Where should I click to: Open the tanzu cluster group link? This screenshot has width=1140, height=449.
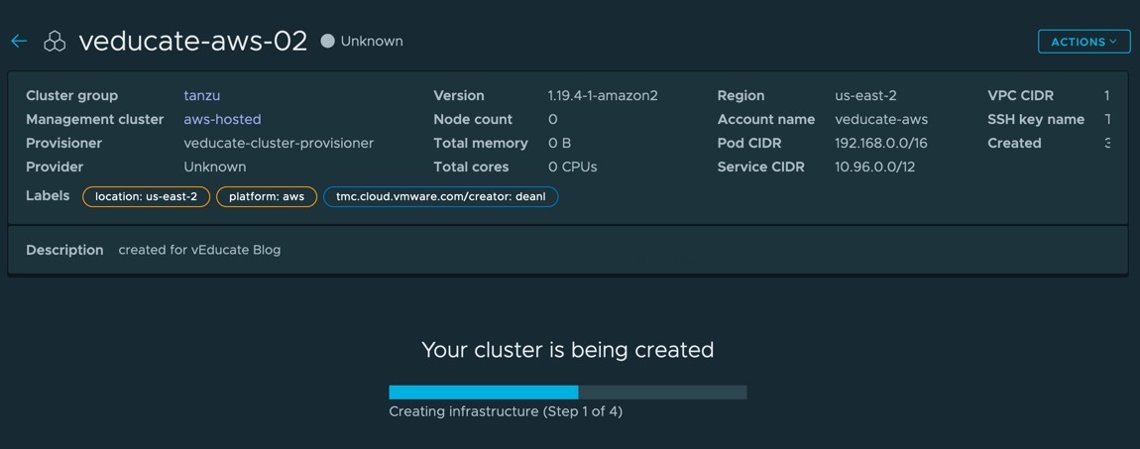coord(202,95)
